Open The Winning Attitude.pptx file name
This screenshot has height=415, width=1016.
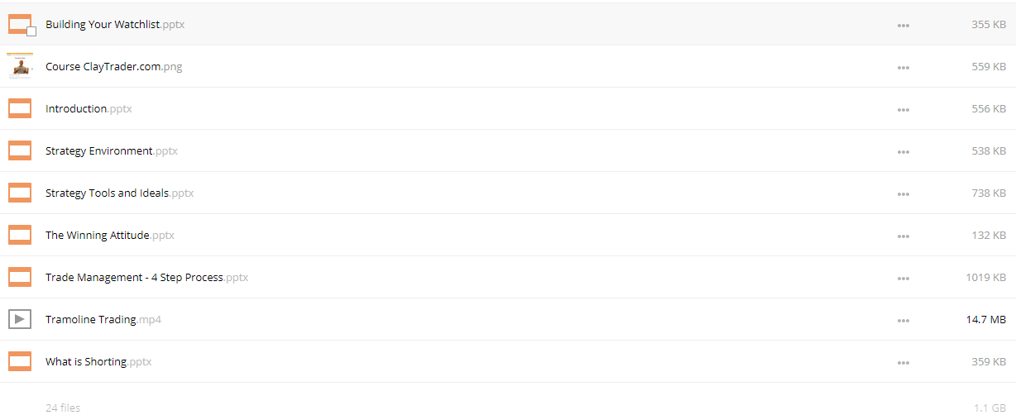point(110,236)
